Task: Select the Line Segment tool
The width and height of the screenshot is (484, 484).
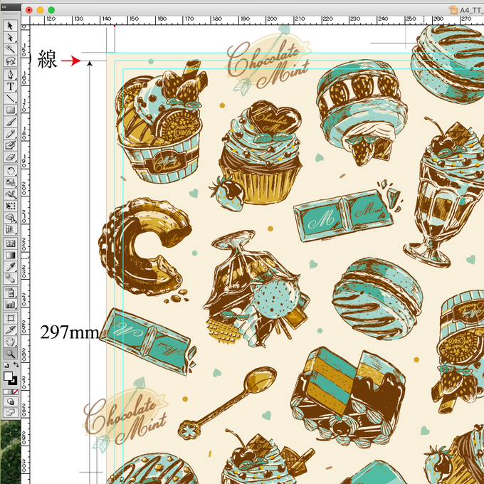Action: point(10,98)
